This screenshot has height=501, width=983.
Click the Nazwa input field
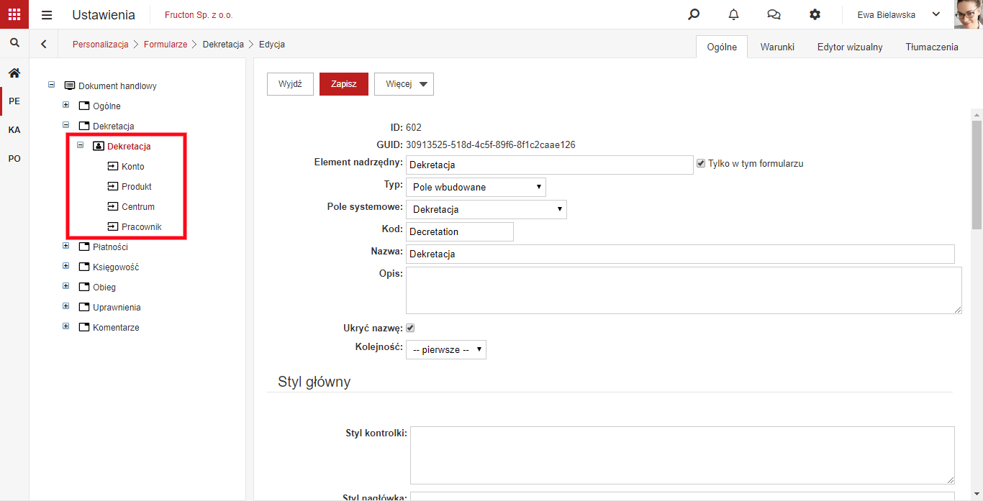[x=680, y=254]
